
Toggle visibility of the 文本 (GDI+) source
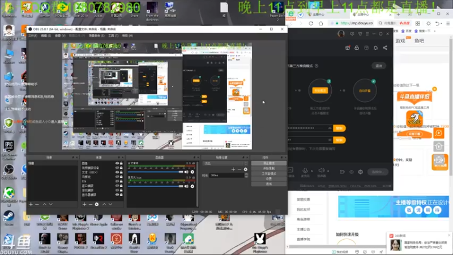(x=117, y=172)
